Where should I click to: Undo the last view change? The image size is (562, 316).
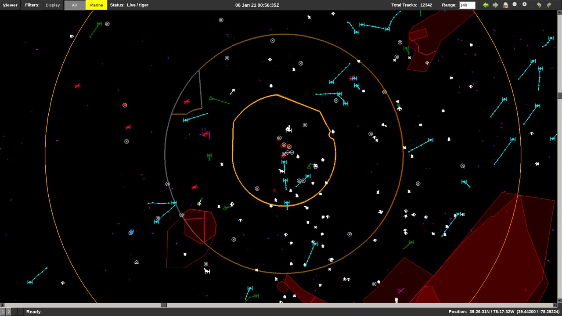pos(539,5)
